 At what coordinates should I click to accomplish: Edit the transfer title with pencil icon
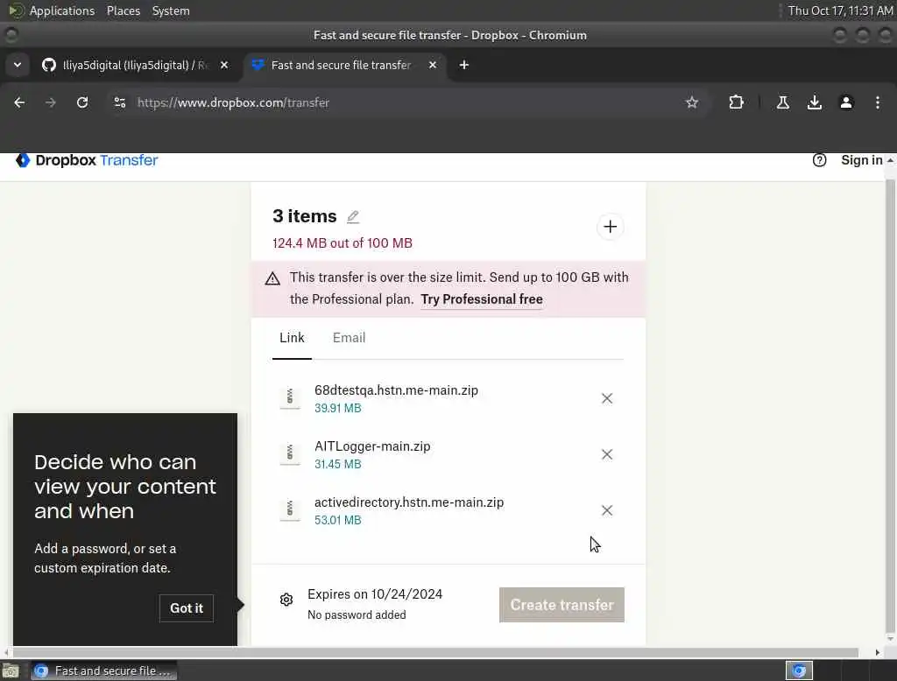[353, 217]
